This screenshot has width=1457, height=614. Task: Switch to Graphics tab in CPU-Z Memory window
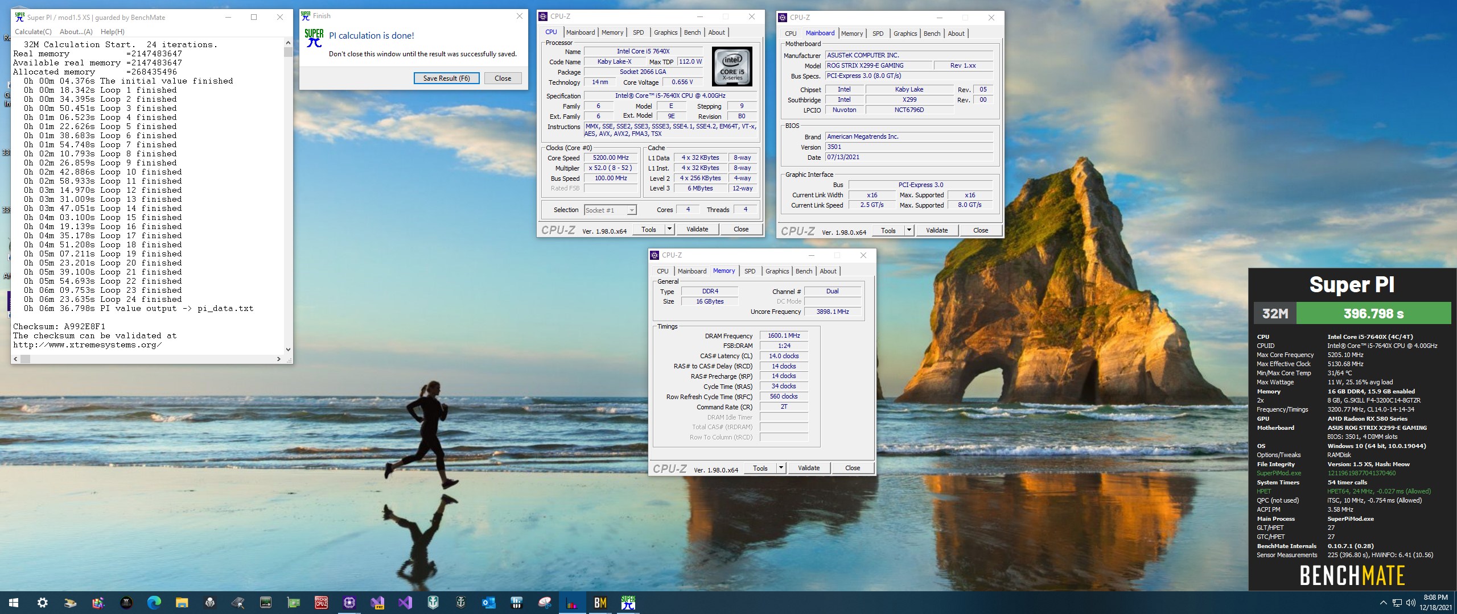pos(777,271)
